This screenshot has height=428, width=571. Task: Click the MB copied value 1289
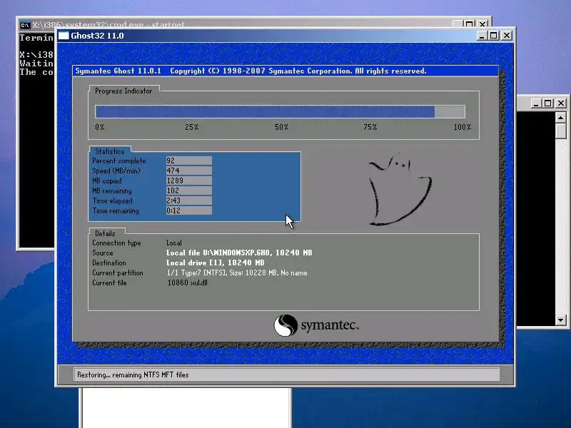tap(189, 180)
